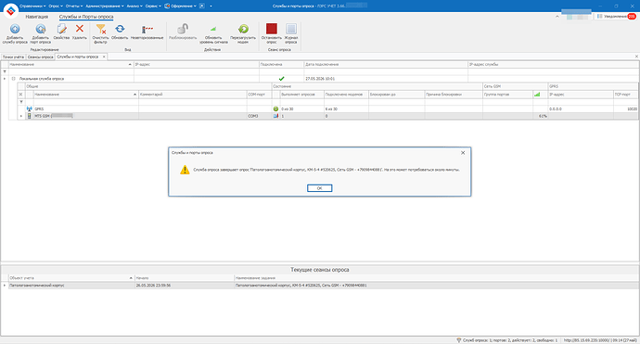Click the Оформление icon in title bar
Image resolution: width=640 pixels, height=344 pixels.
pyautogui.click(x=167, y=6)
